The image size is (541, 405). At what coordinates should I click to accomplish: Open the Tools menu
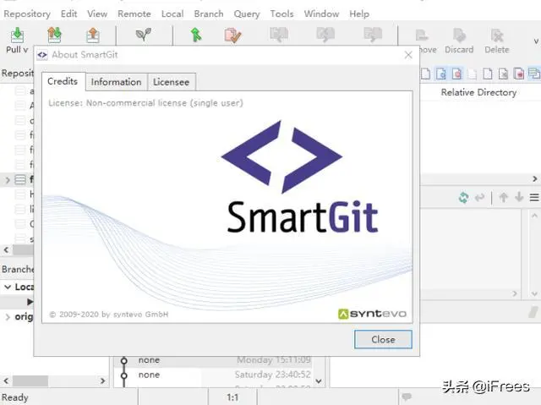281,14
